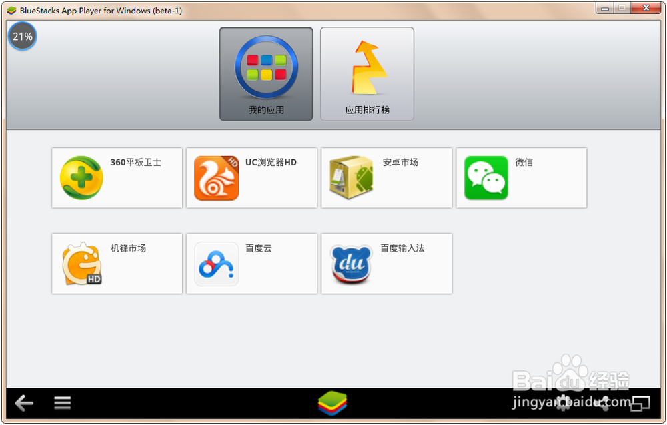Screen dimensions: 667x425
Task: Click the BlueStacks title bar icon
Action: point(11,10)
